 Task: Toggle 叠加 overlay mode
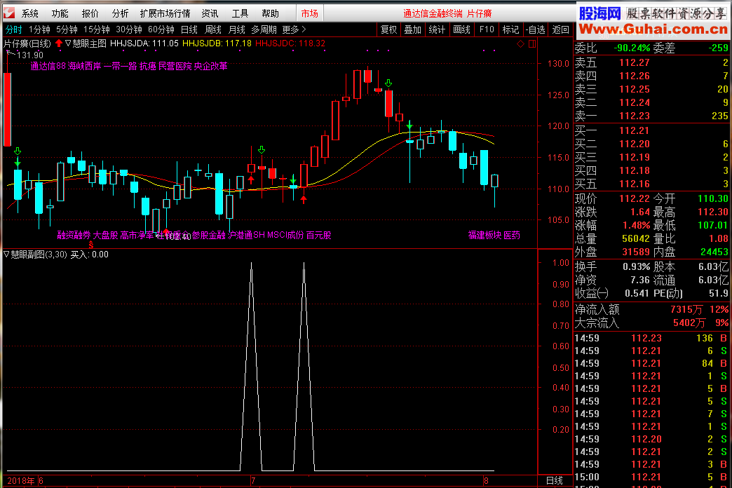pyautogui.click(x=413, y=29)
